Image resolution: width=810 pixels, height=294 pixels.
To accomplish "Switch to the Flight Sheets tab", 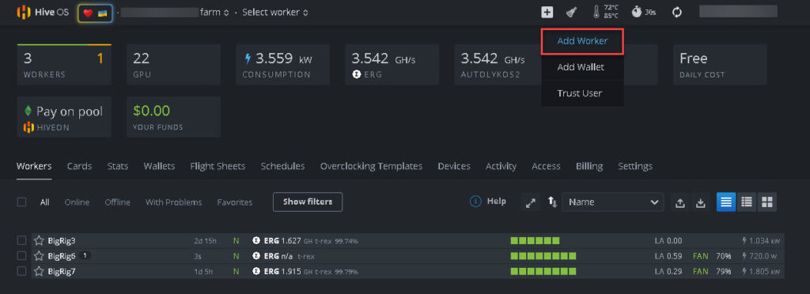I will tap(218, 166).
